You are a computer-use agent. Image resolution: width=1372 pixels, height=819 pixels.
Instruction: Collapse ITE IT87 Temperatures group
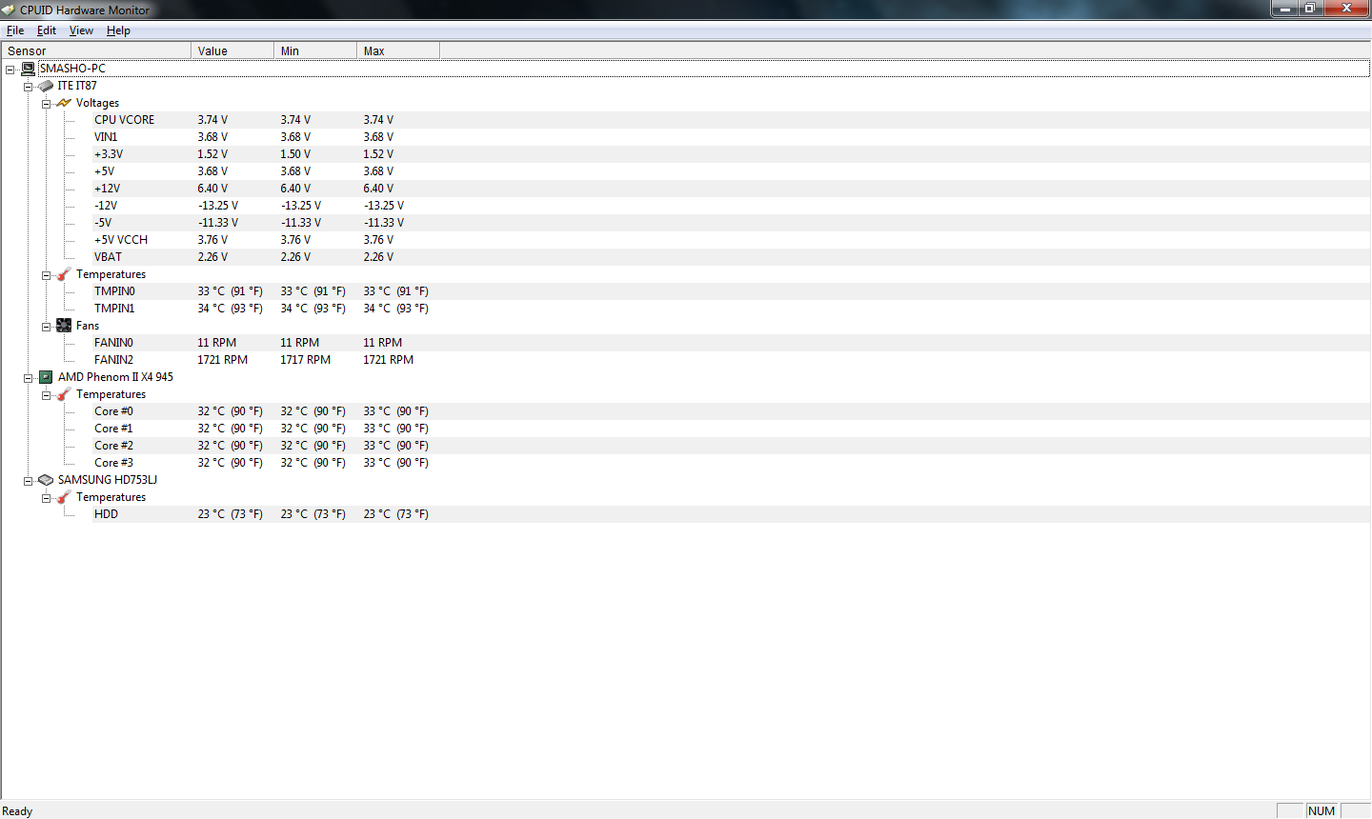[x=46, y=275]
